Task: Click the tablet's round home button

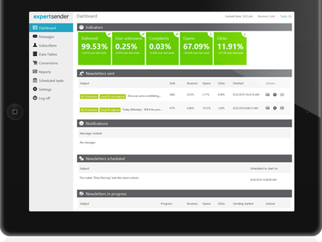Action: point(15,112)
